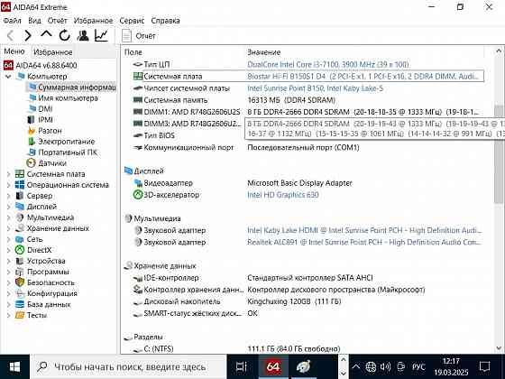Click the DMI icon in the tree
Screen dimensions: 505x379
coord(32,108)
